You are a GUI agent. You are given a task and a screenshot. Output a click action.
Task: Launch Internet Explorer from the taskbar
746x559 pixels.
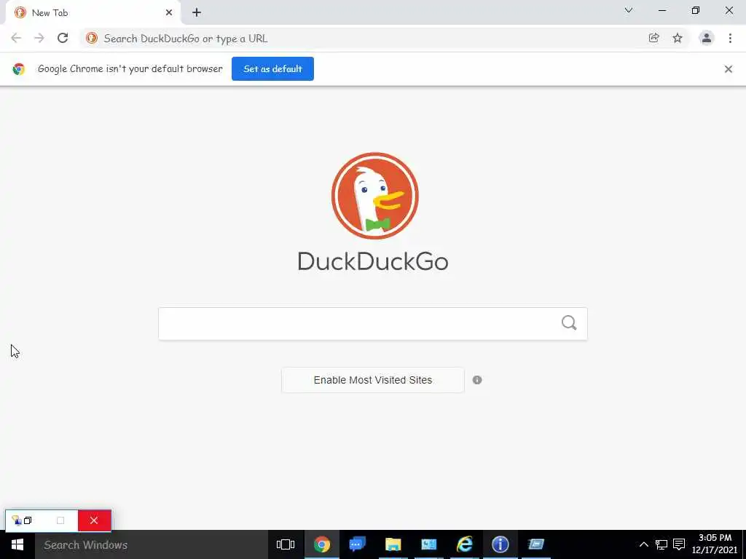(x=464, y=544)
